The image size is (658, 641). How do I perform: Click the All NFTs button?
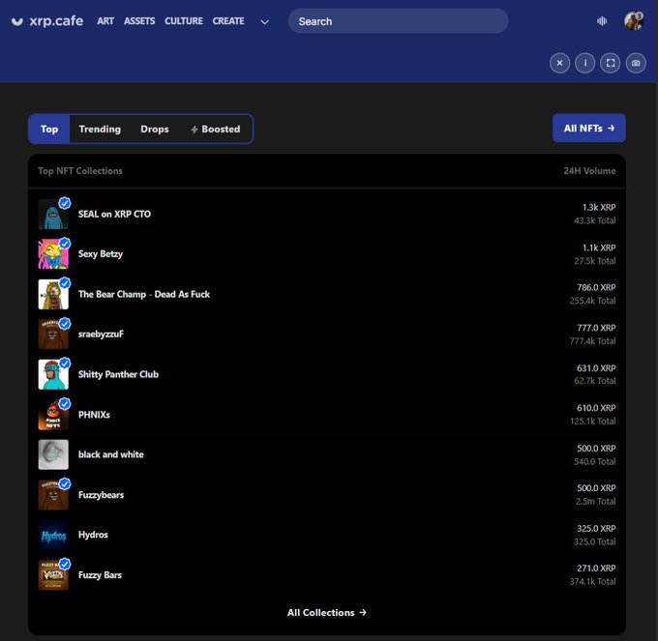(588, 129)
